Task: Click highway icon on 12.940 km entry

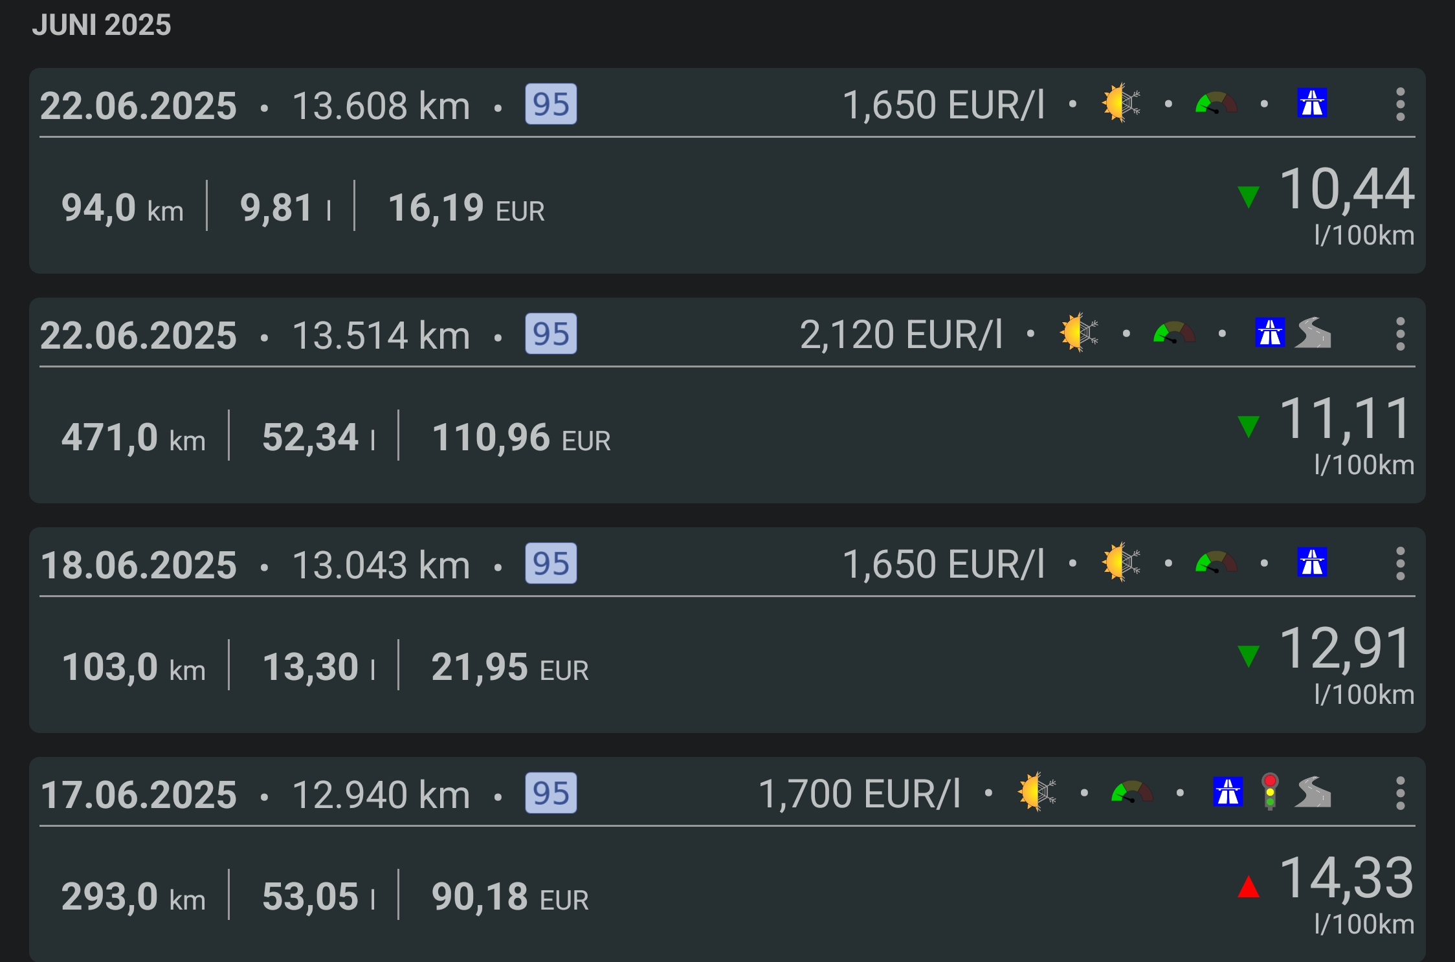Action: (x=1228, y=792)
